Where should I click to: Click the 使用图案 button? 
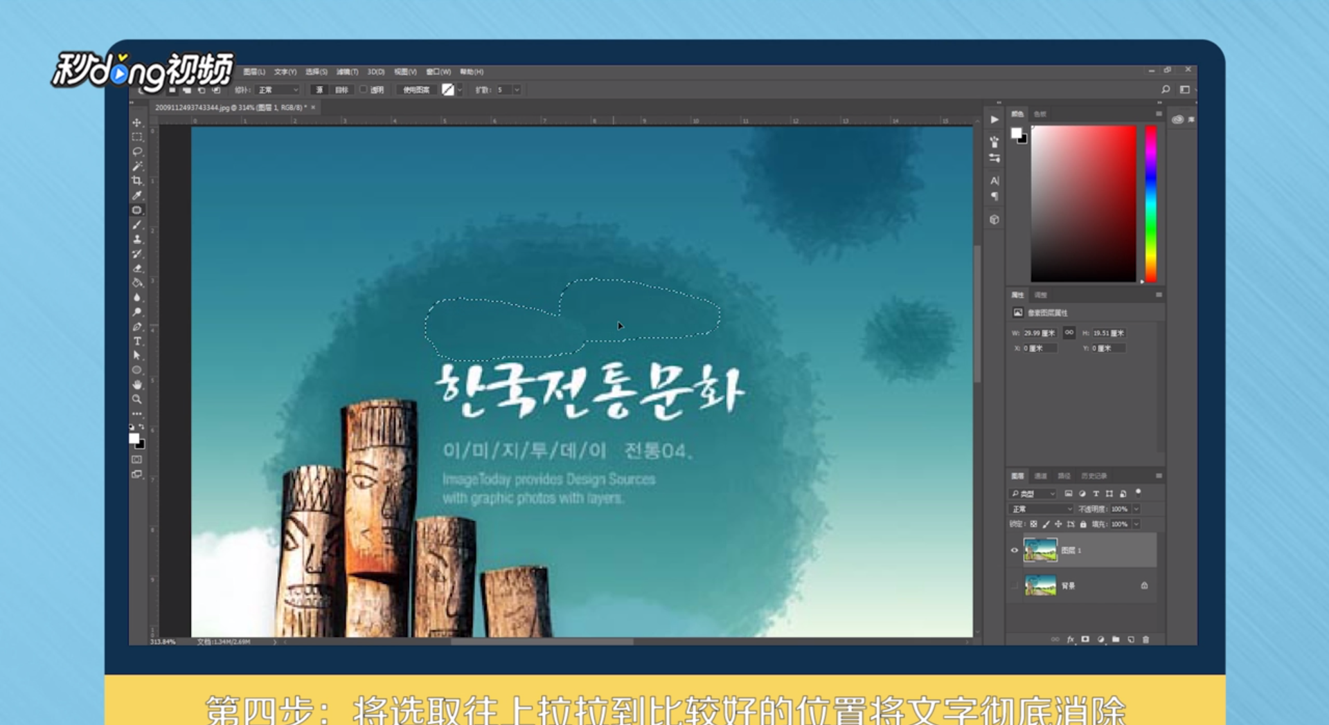(416, 90)
